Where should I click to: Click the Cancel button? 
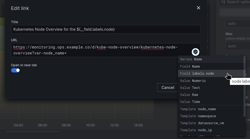click(x=167, y=88)
